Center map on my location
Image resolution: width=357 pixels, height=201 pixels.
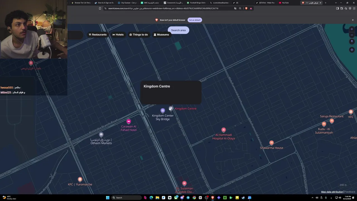352,50
